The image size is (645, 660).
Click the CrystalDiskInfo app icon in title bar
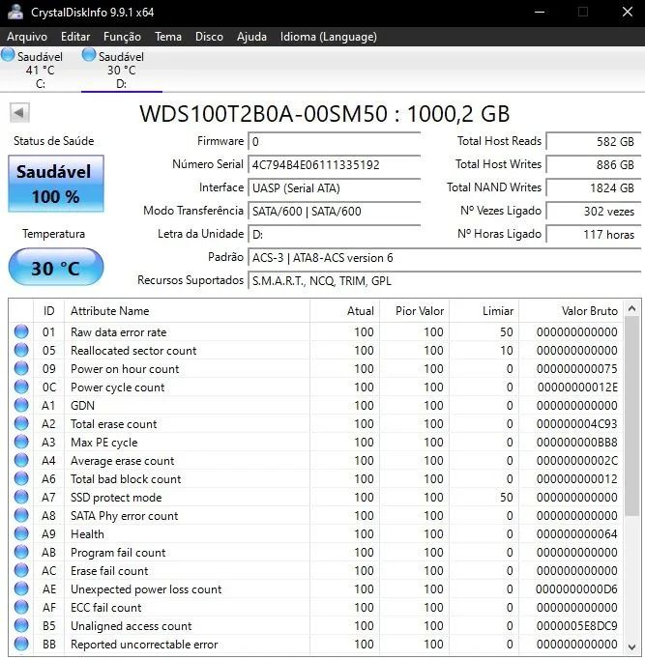tap(15, 12)
